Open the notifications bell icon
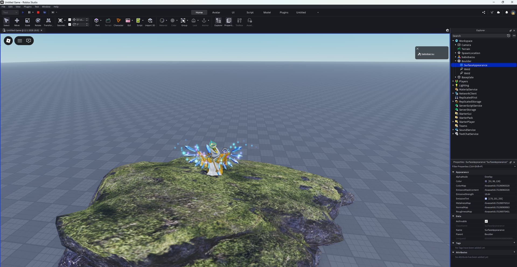517x267 pixels. pyautogui.click(x=506, y=12)
